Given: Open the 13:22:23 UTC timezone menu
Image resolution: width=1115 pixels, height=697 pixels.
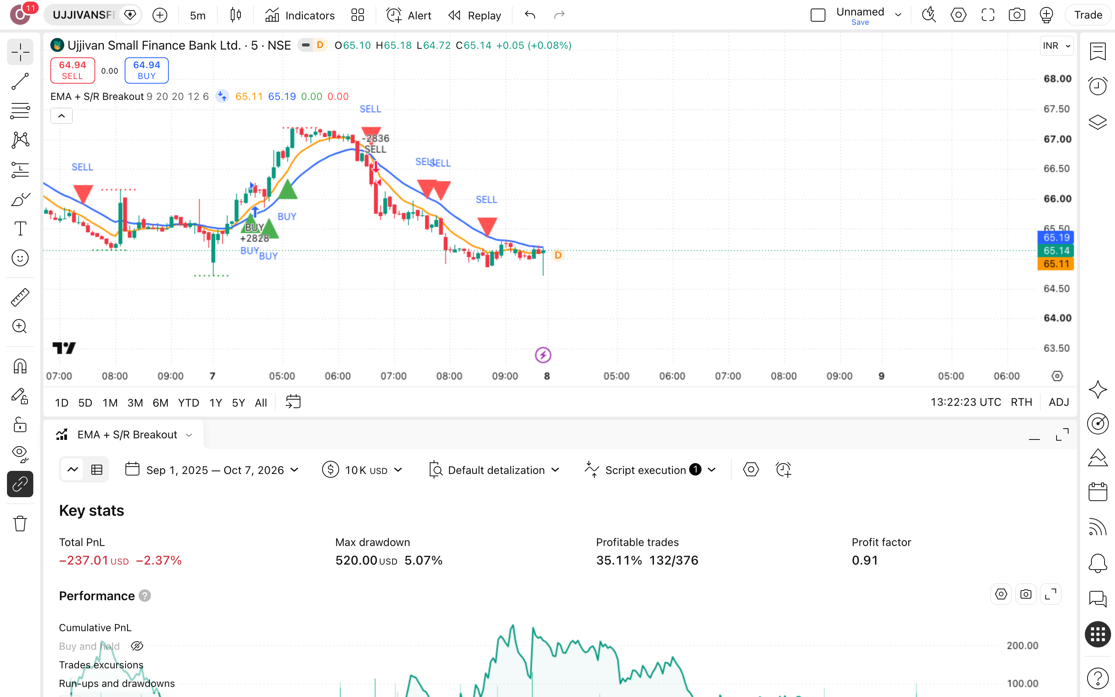Looking at the screenshot, I should pos(966,402).
